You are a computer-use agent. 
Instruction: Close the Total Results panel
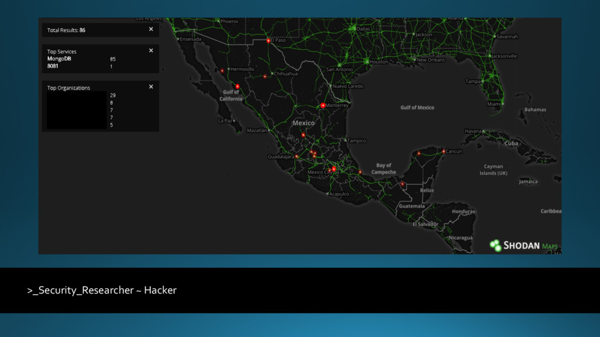(151, 29)
